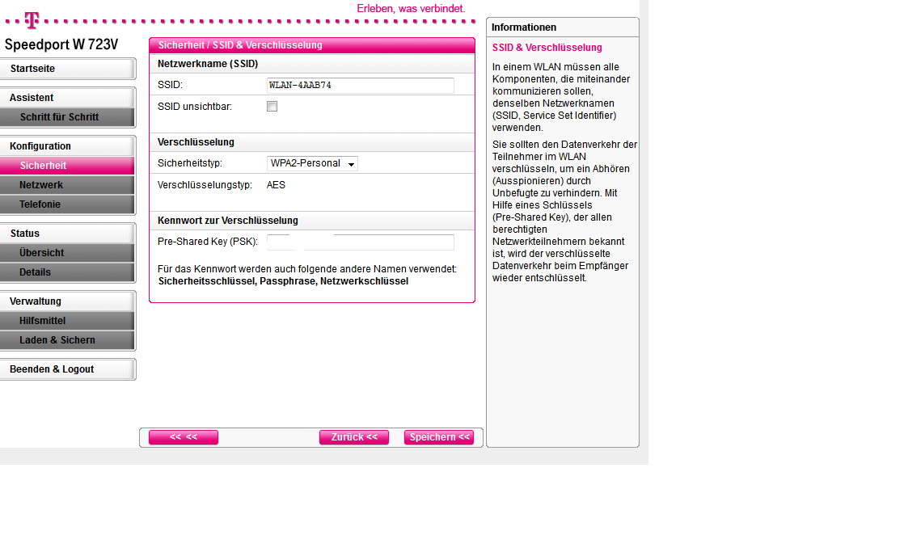The width and height of the screenshot is (904, 535).
Task: Open the Assistent section
Action: [x=67, y=98]
